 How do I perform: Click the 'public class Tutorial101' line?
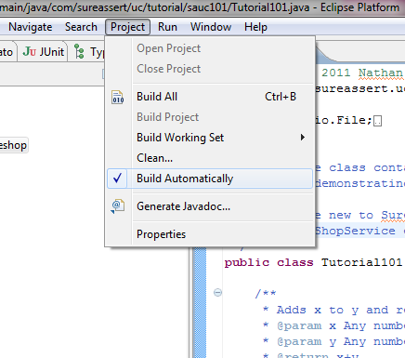point(314,262)
